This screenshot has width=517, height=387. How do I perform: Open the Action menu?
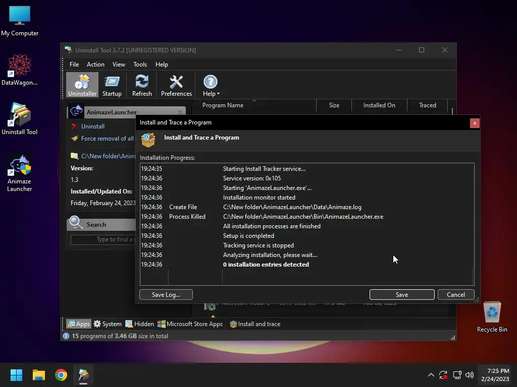tap(95, 64)
